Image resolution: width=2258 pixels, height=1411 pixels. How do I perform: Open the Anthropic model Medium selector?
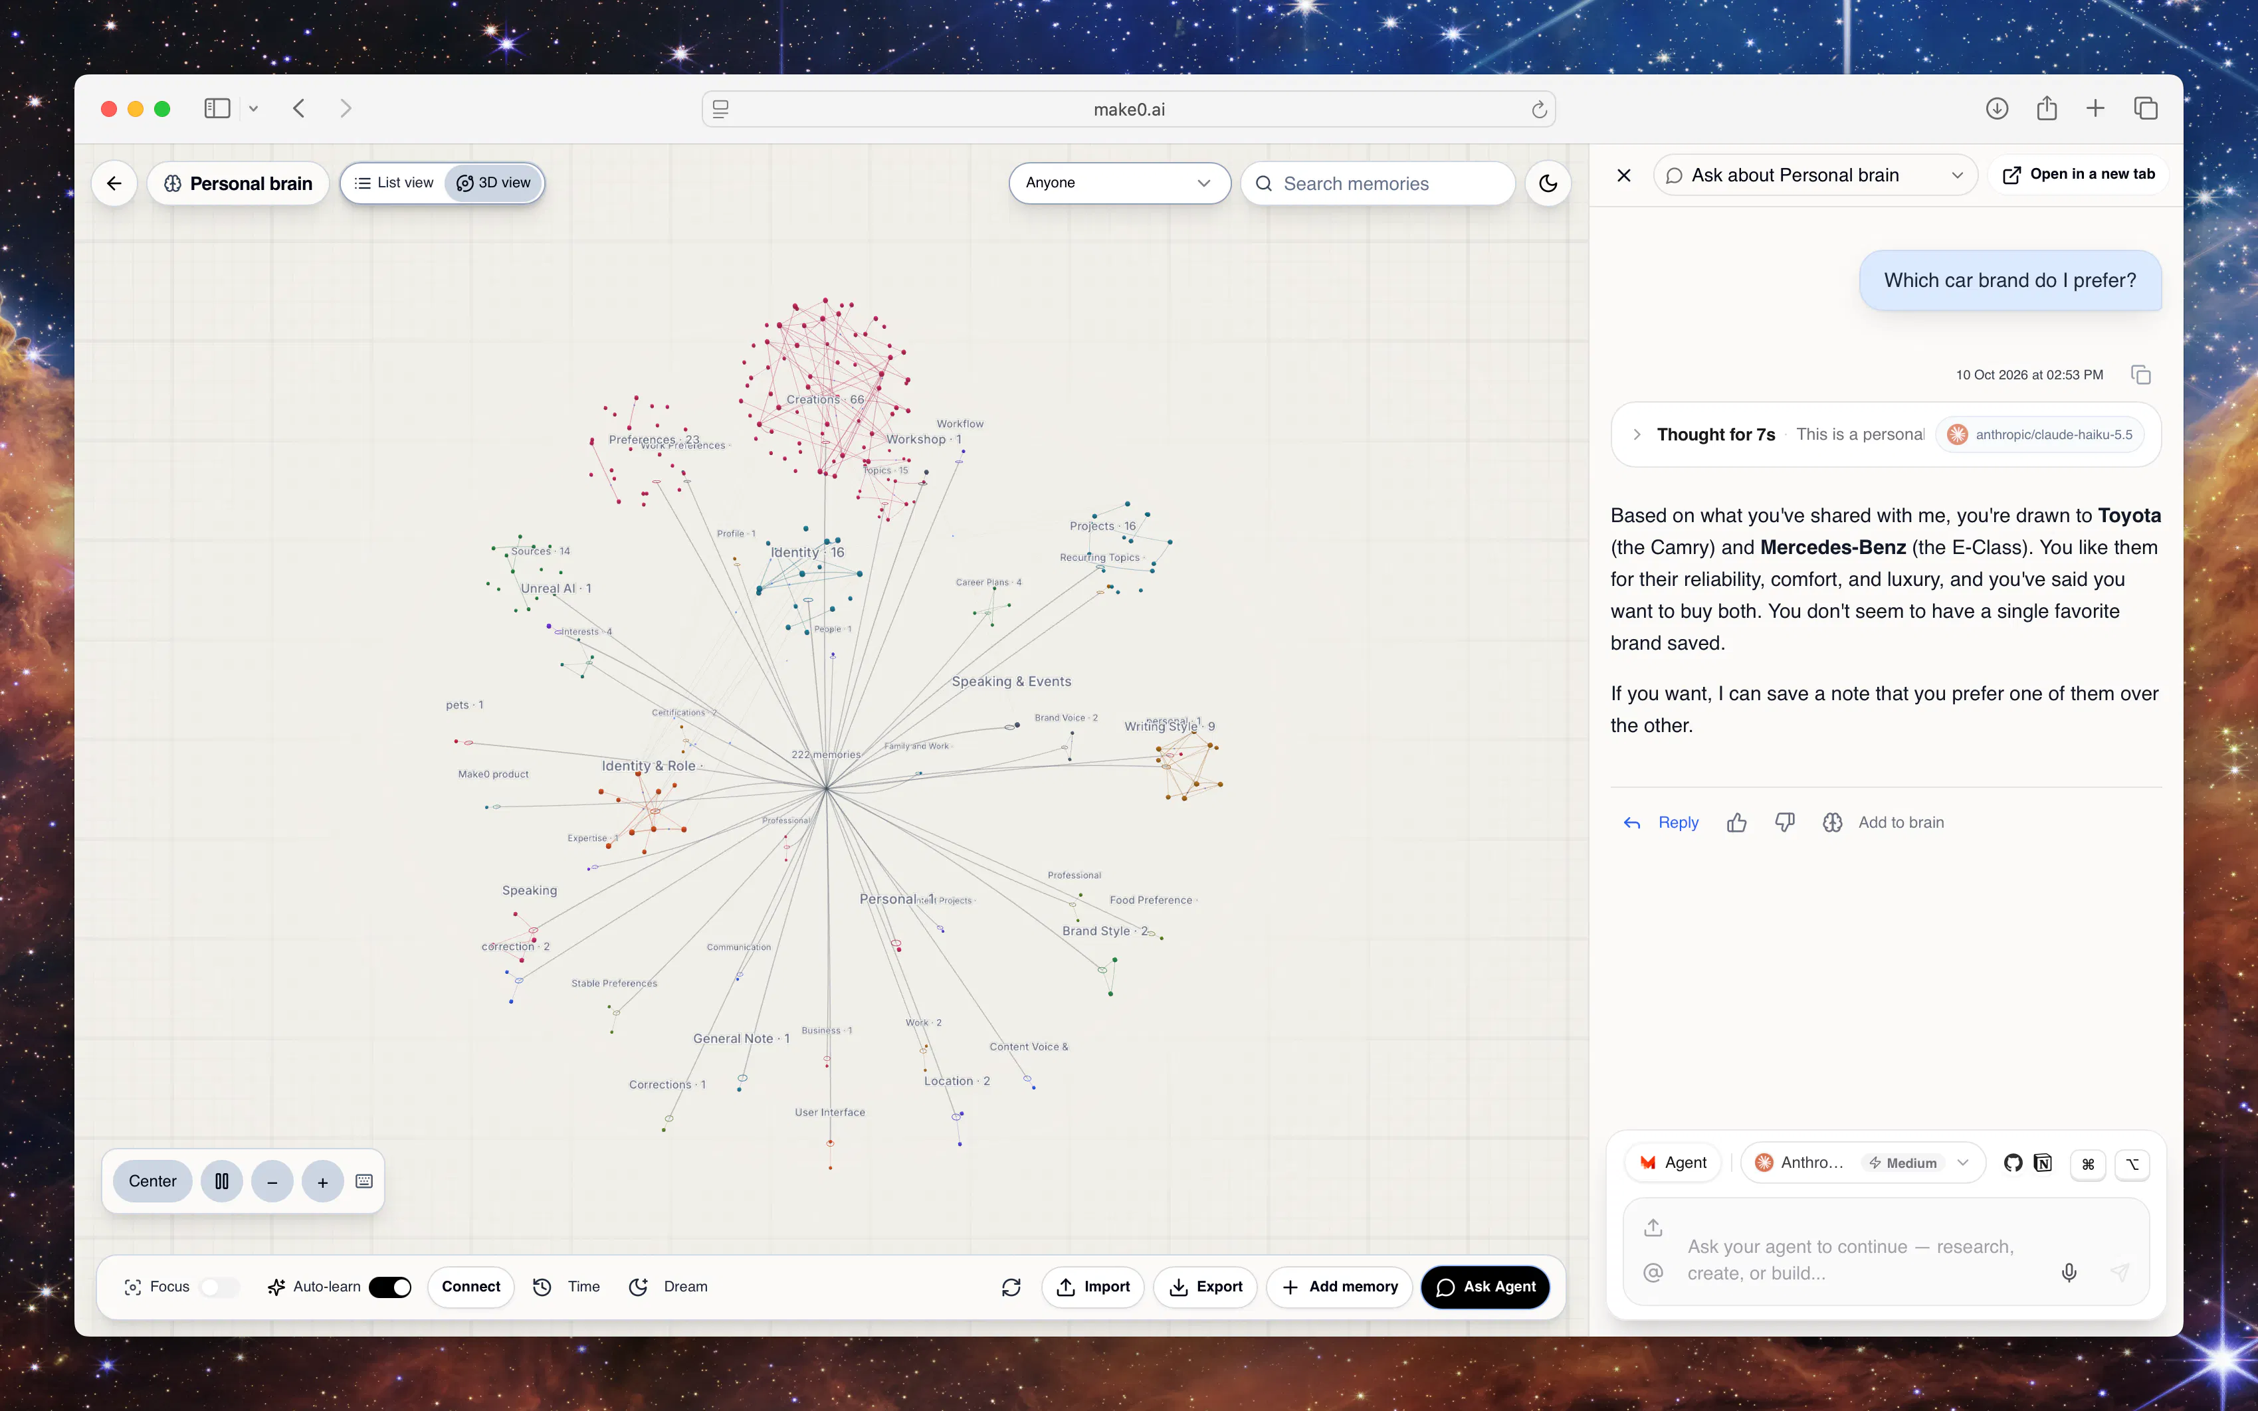1862,1163
